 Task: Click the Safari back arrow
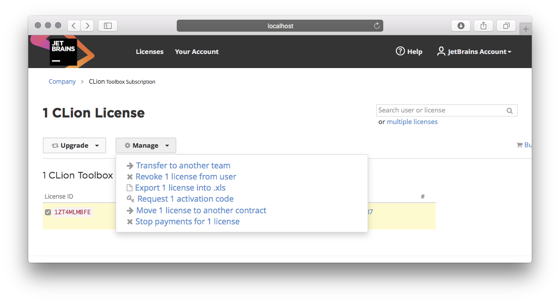click(x=74, y=26)
